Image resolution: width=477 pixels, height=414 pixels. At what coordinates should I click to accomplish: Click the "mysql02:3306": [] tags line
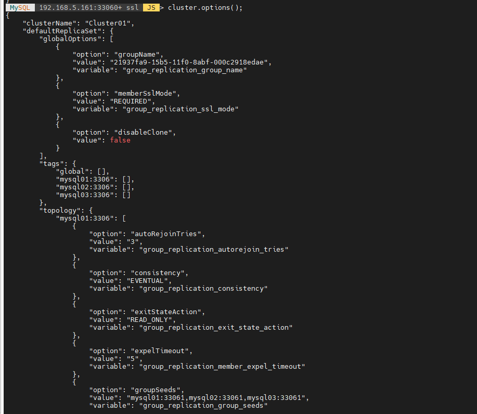click(95, 187)
